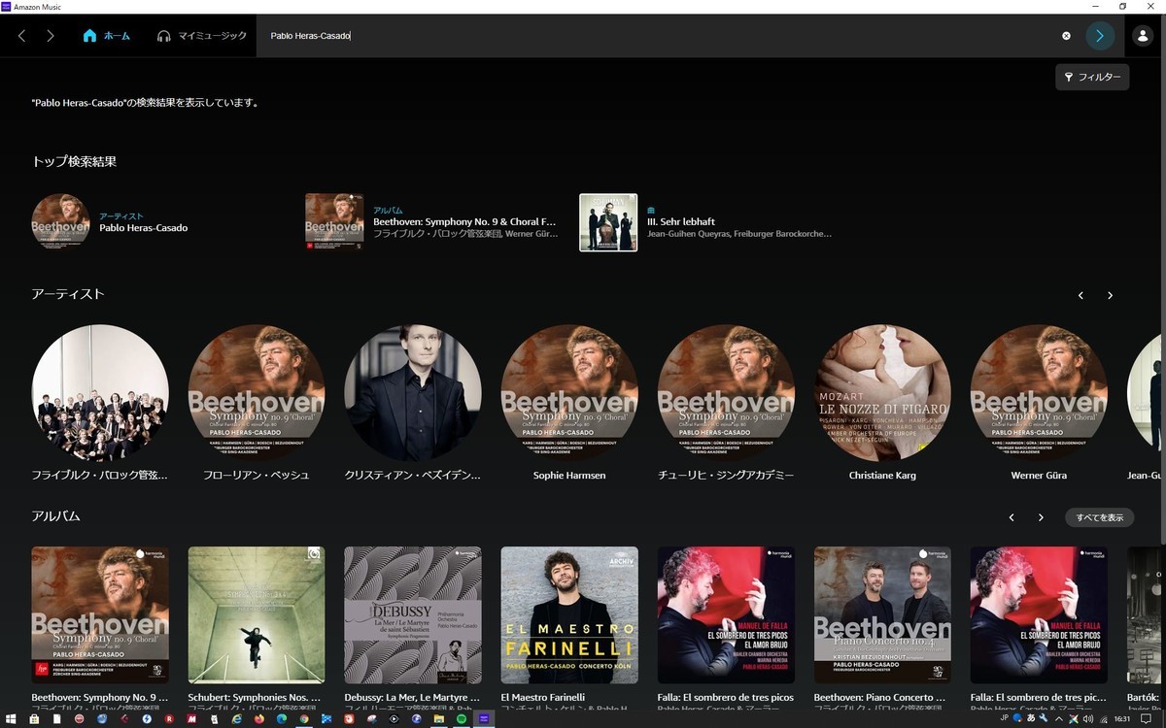Image resolution: width=1166 pixels, height=728 pixels.
Task: Show more artists with the right chevron
Action: (1110, 295)
